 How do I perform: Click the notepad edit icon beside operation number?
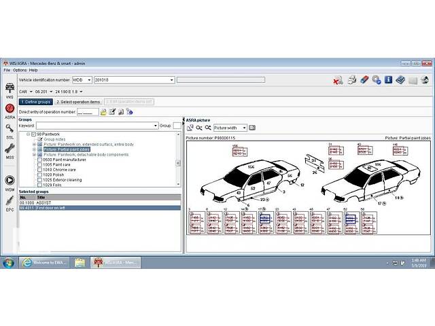[112, 111]
